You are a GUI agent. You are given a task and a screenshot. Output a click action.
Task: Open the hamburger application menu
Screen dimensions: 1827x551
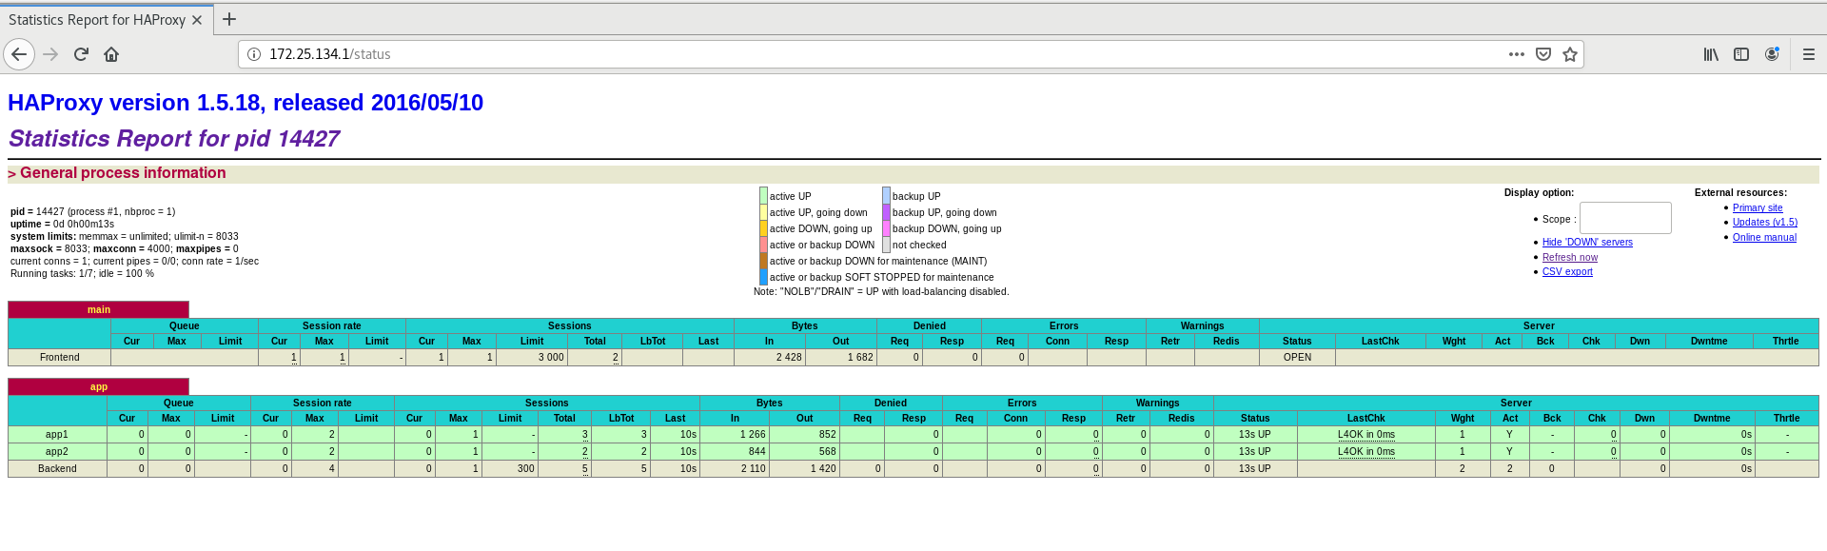1809,54
